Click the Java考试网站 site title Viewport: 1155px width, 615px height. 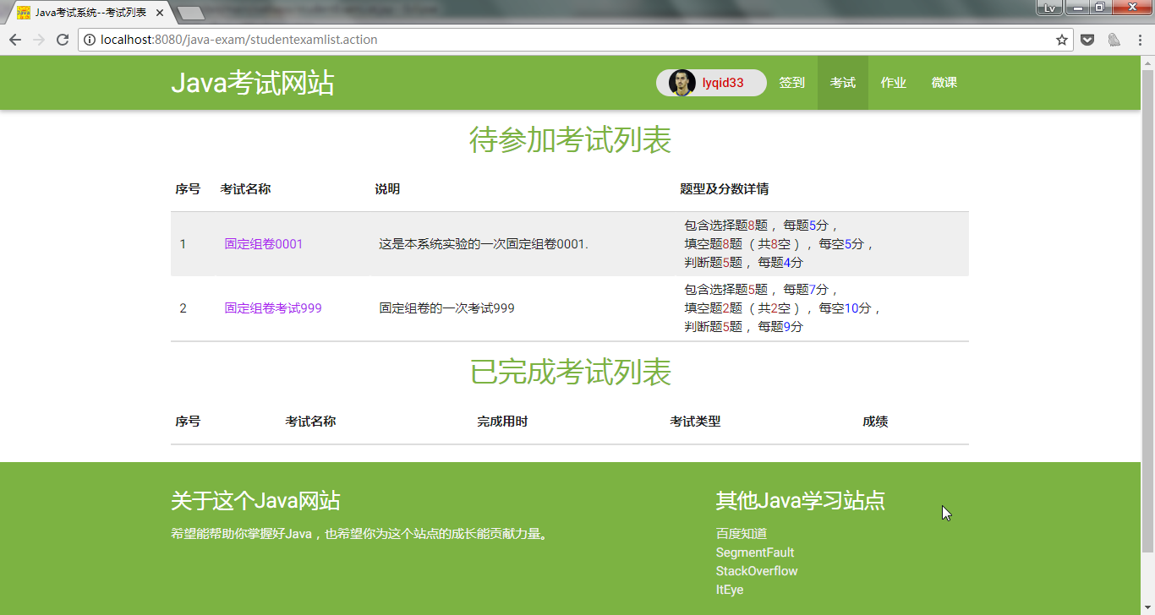pyautogui.click(x=253, y=84)
